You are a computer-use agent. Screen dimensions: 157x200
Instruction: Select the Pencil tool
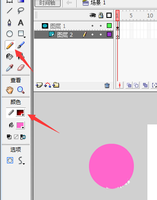tap(10, 45)
